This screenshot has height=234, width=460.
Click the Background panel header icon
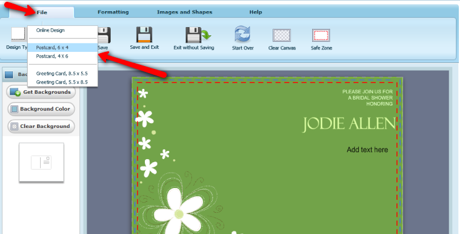(x=9, y=75)
